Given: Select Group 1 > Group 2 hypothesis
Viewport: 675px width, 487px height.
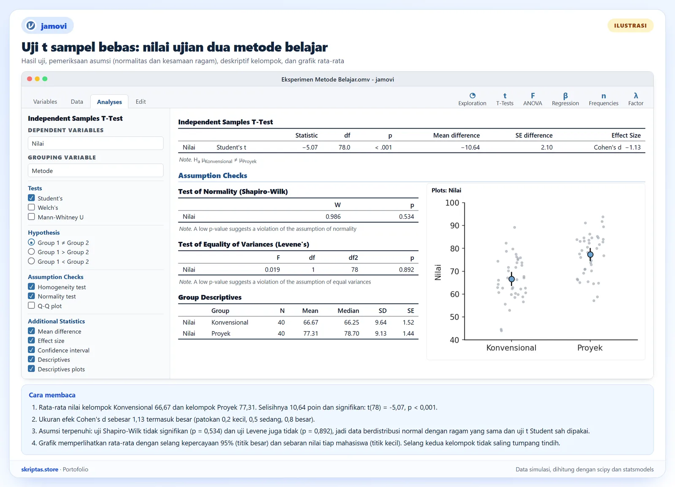Looking at the screenshot, I should [x=31, y=252].
